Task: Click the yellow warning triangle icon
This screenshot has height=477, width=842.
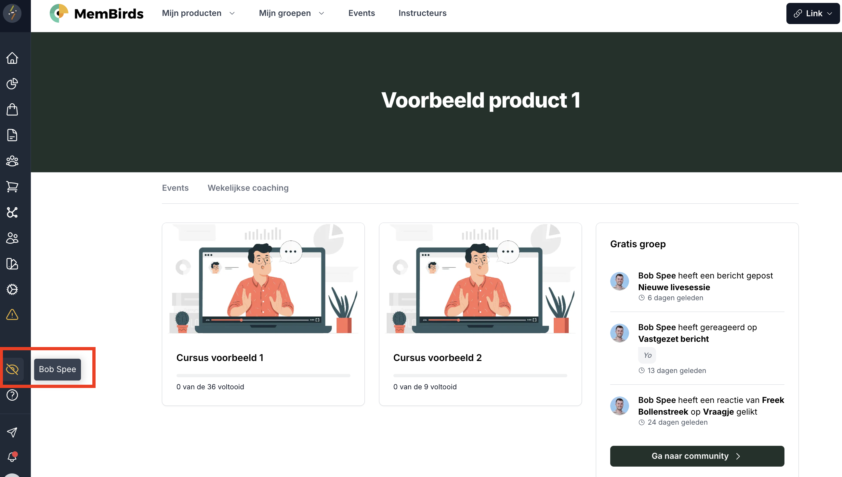Action: click(12, 315)
